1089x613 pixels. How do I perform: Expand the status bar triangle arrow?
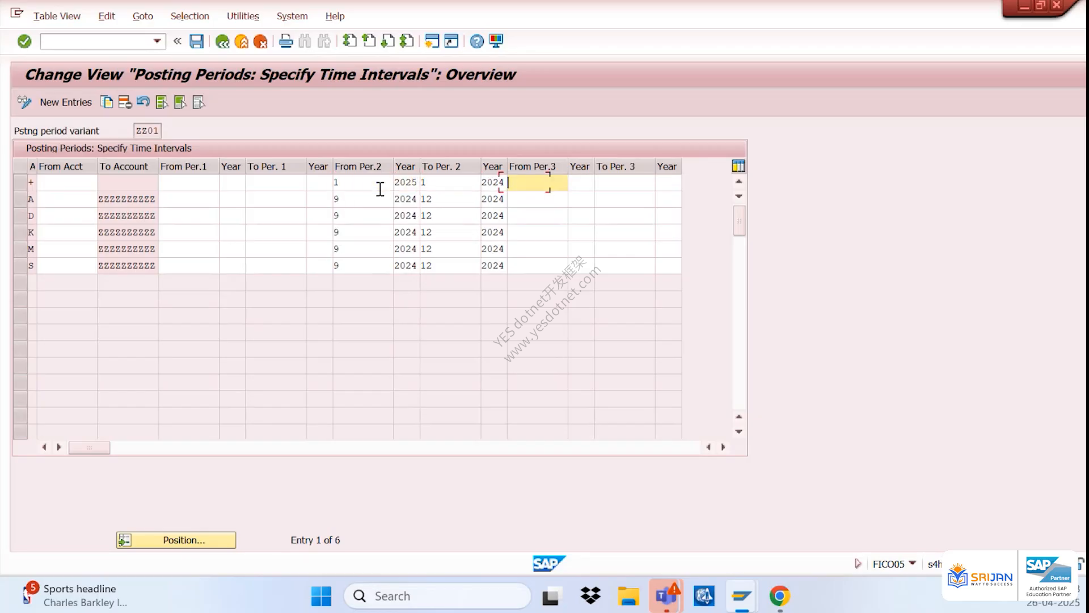(x=858, y=564)
